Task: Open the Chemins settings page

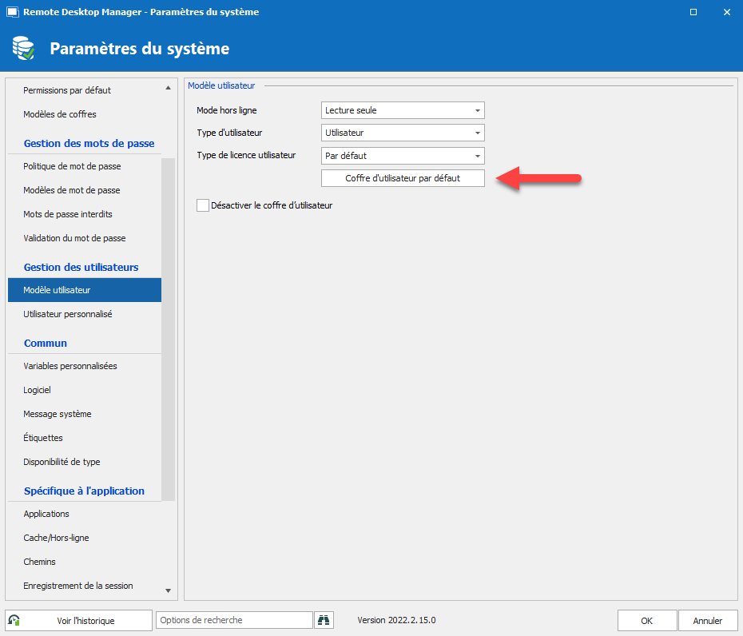Action: tap(39, 562)
